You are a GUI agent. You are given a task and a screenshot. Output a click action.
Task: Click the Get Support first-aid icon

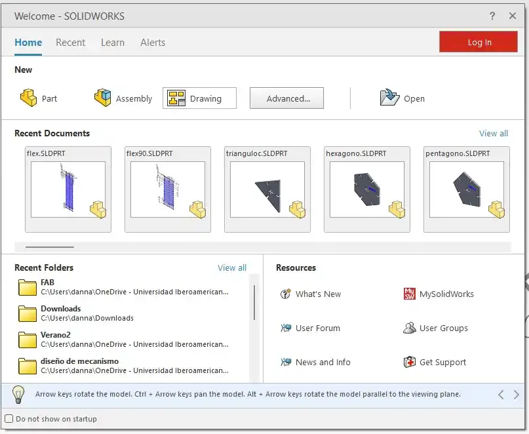(409, 362)
